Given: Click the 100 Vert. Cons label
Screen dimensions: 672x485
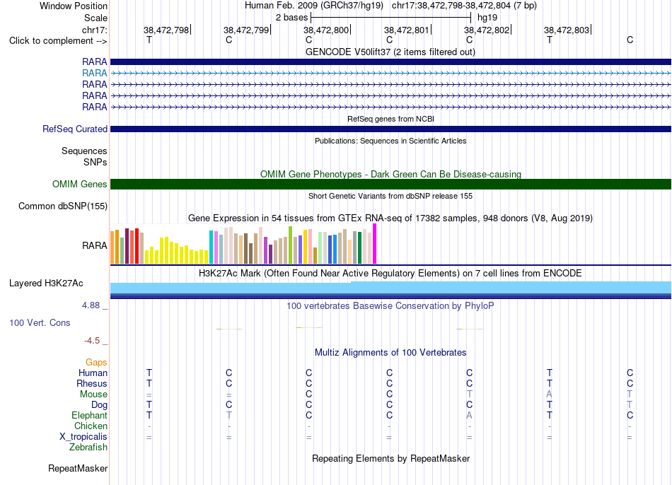Looking at the screenshot, I should (x=40, y=322).
